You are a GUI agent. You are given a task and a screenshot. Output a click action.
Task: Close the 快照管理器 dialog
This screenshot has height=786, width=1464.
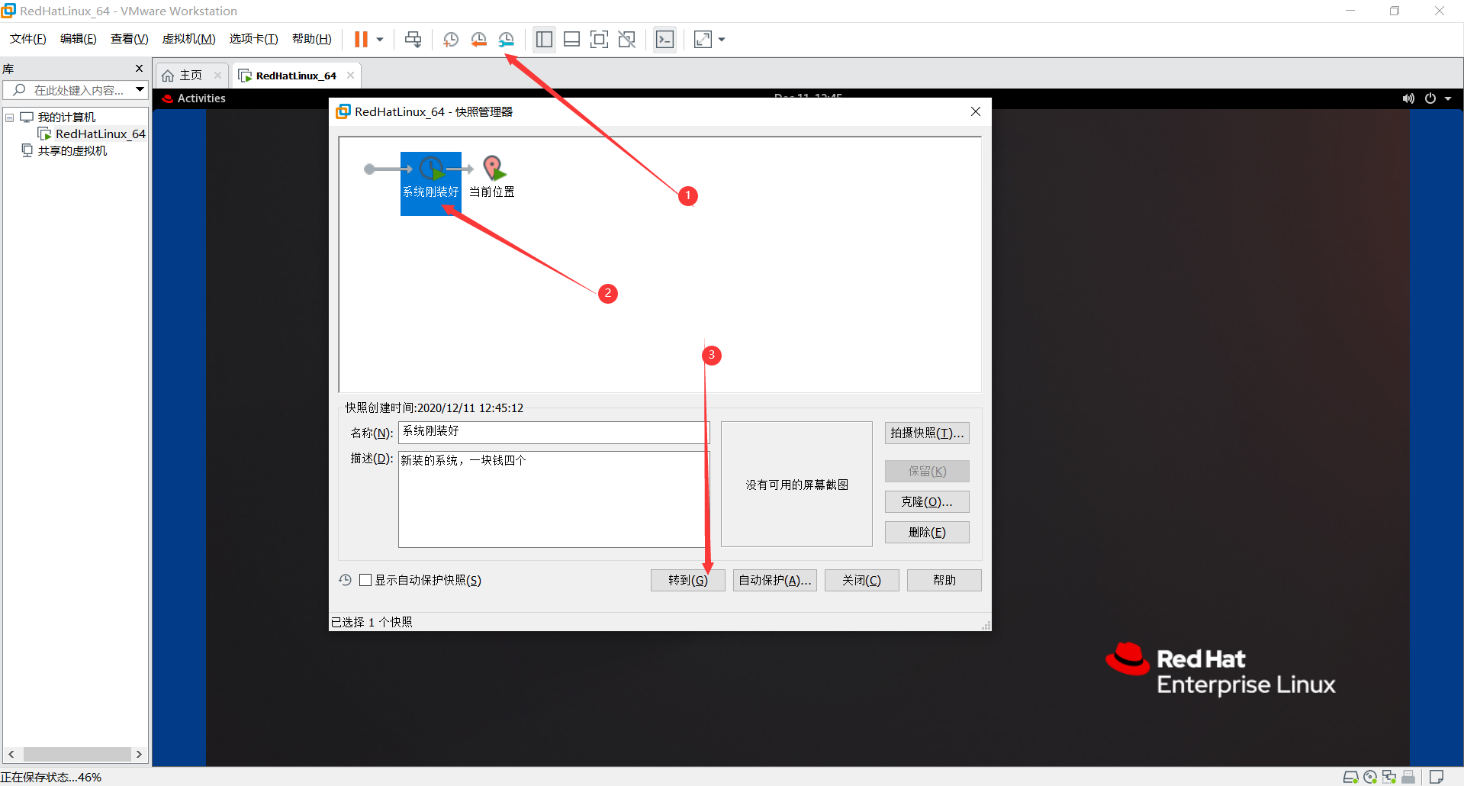click(975, 111)
